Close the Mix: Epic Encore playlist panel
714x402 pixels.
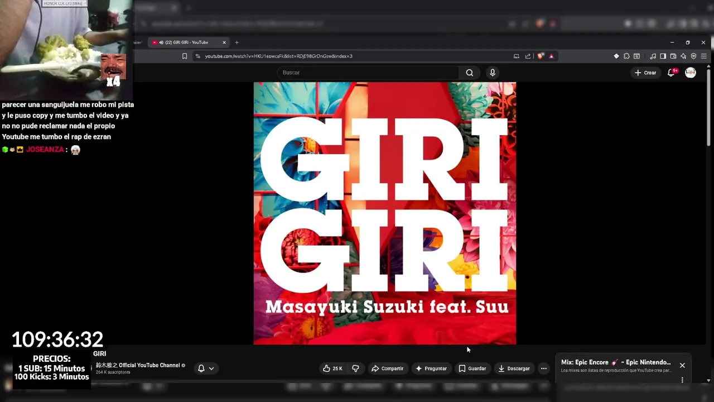(x=682, y=365)
